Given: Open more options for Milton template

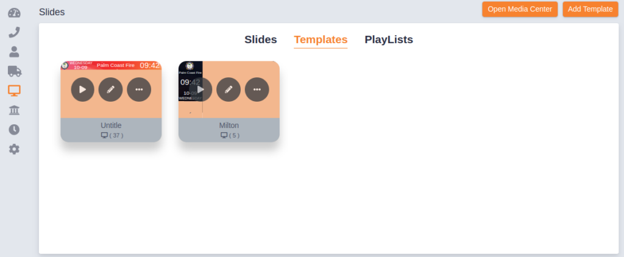Looking at the screenshot, I should pos(257,90).
